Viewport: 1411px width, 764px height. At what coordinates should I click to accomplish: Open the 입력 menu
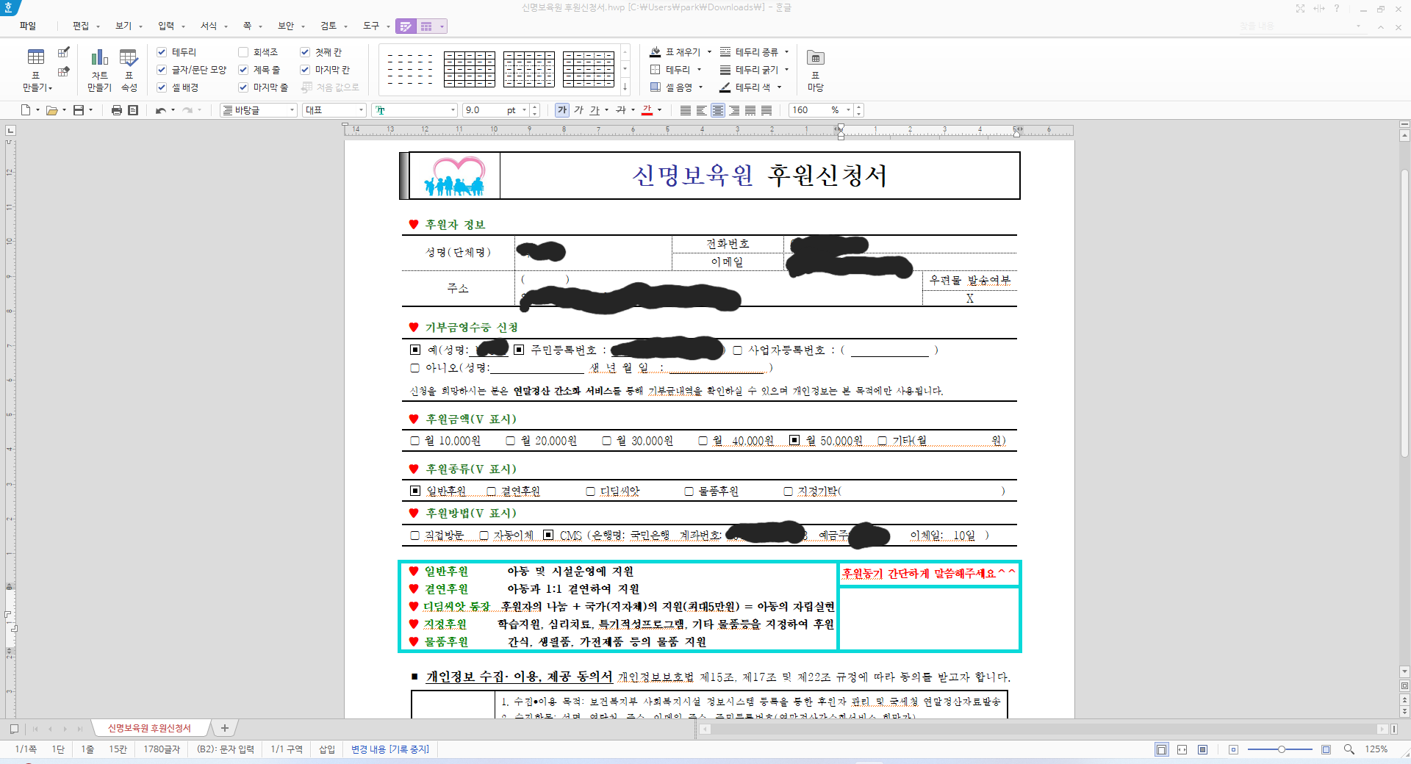[166, 26]
